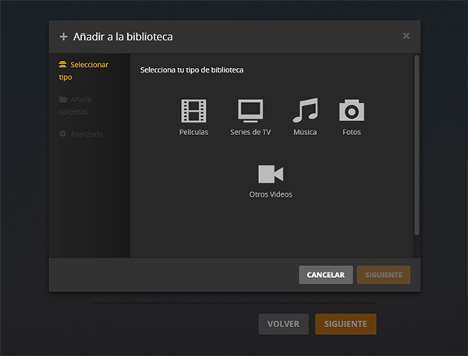
Task: Click the folder icon beside Añadir carpetas
Action: point(63,99)
